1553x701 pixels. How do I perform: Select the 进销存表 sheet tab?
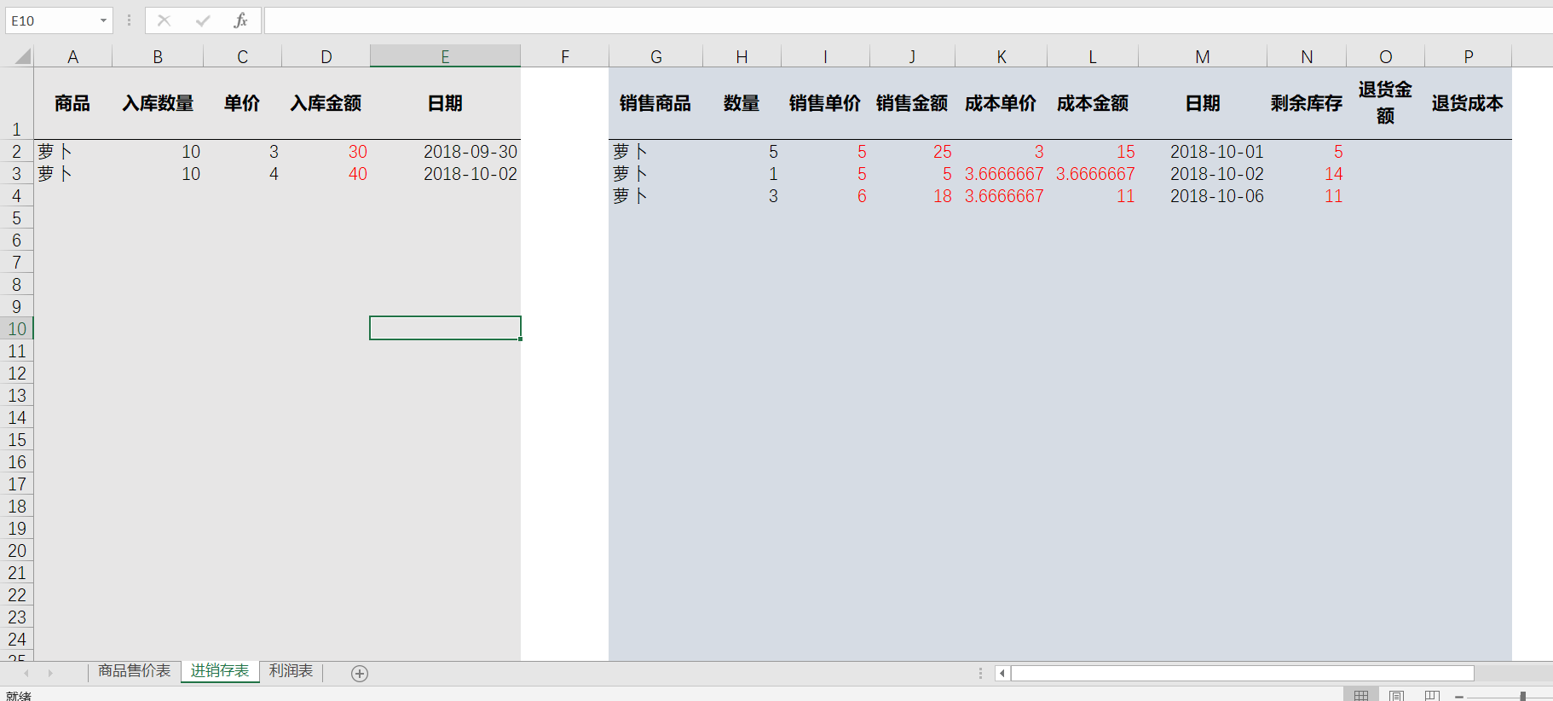[220, 671]
